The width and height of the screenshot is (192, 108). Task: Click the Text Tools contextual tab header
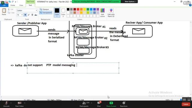pyautogui.click(x=30, y=1)
